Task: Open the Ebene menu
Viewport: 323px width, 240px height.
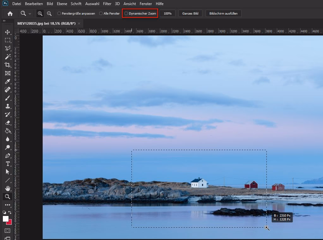Action: [x=62, y=4]
